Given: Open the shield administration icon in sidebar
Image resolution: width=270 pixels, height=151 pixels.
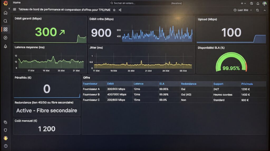Looking at the screenshot, I should click(x=6, y=130).
